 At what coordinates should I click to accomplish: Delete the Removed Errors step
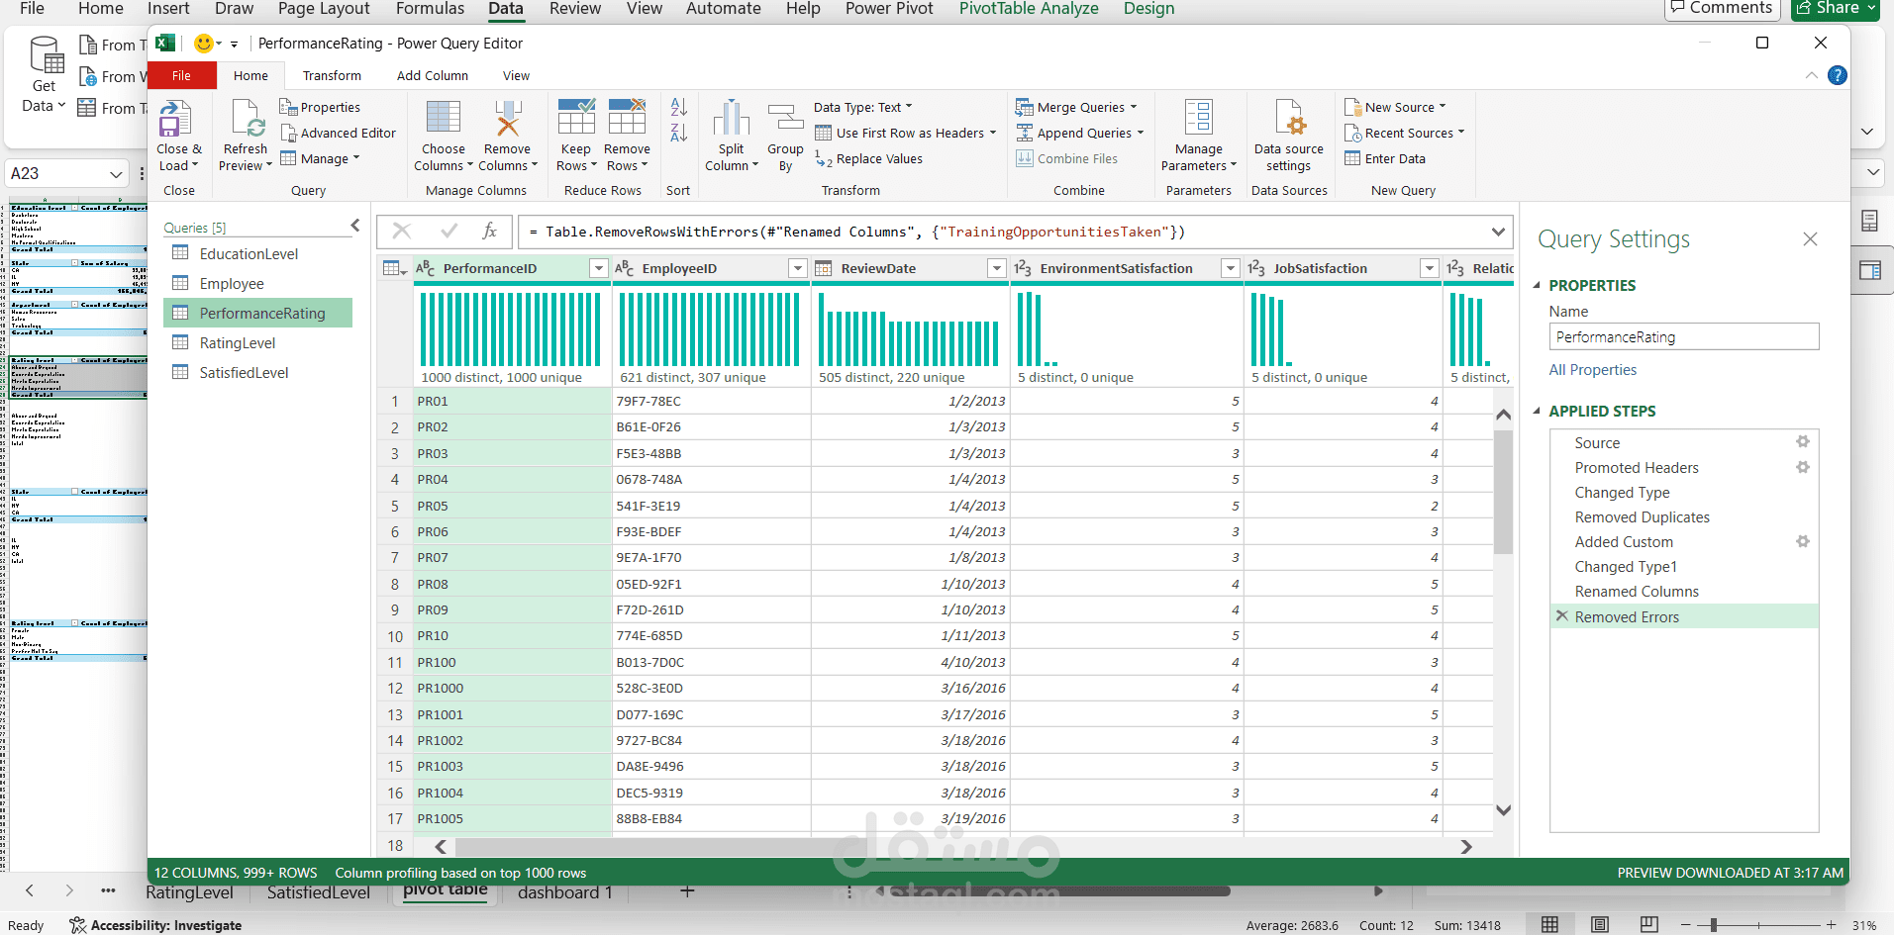point(1561,616)
